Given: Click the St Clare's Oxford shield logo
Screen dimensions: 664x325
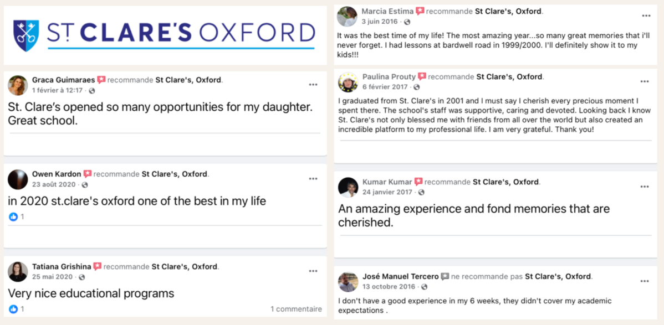Looking at the screenshot, I should [x=26, y=35].
